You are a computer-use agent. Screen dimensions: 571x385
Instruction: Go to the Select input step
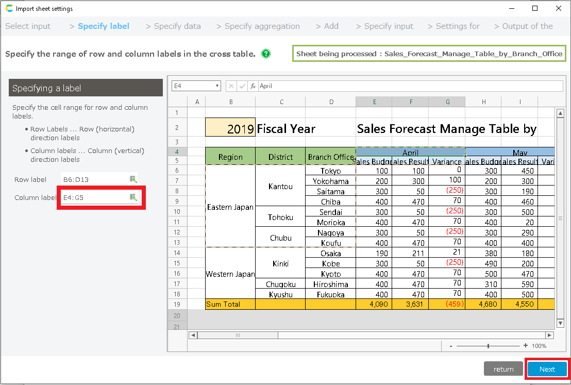[28, 26]
